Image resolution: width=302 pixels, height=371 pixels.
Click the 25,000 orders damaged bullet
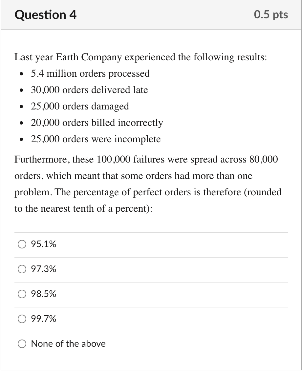pyautogui.click(x=80, y=106)
